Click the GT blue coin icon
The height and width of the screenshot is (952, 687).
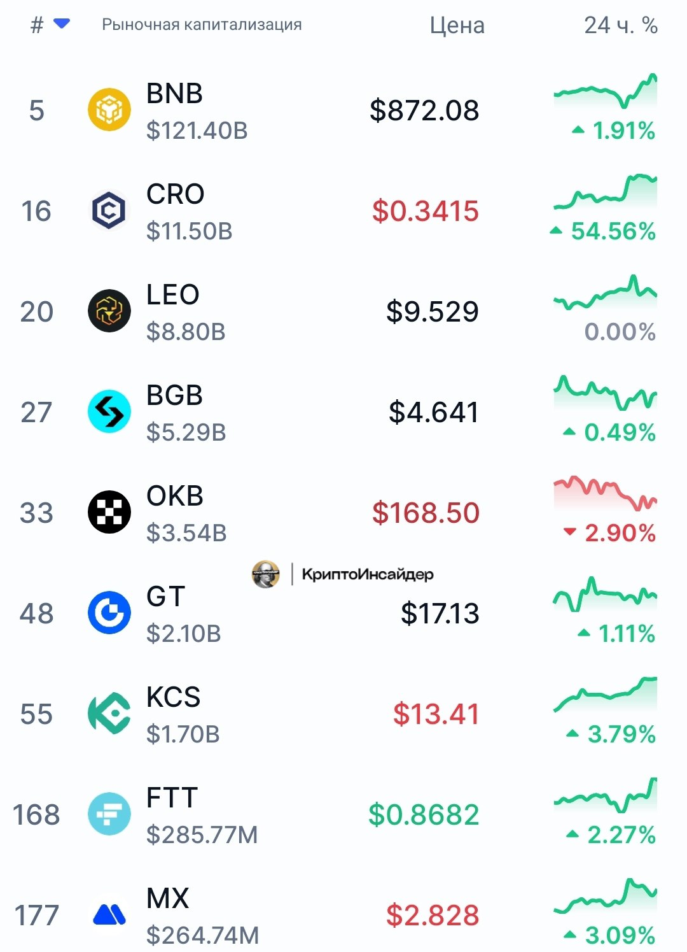click(109, 613)
